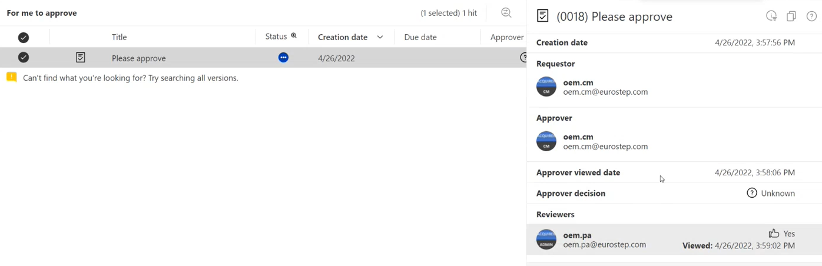The height and width of the screenshot is (266, 822).
Task: Click the approval icon beside (0018) title
Action: [543, 16]
